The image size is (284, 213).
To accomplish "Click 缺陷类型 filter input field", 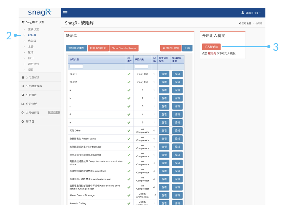I will [x=76, y=67].
